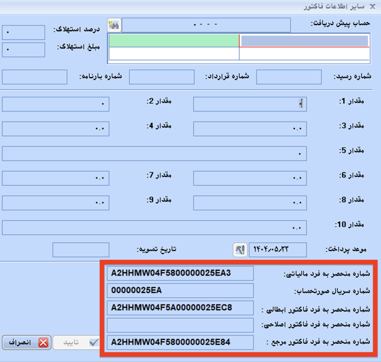This screenshot has height=362, width=381.
Task: Click cancelled invoice number A2HHMW04F5A00000025EC8 field
Action: (x=180, y=308)
